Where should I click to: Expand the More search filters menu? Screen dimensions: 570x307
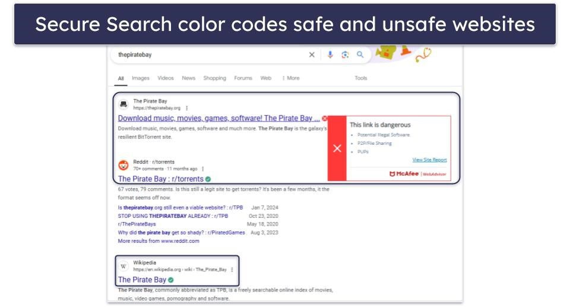(x=290, y=78)
